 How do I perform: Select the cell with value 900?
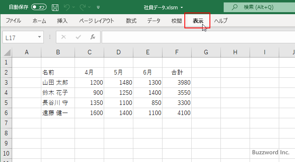[90, 93]
